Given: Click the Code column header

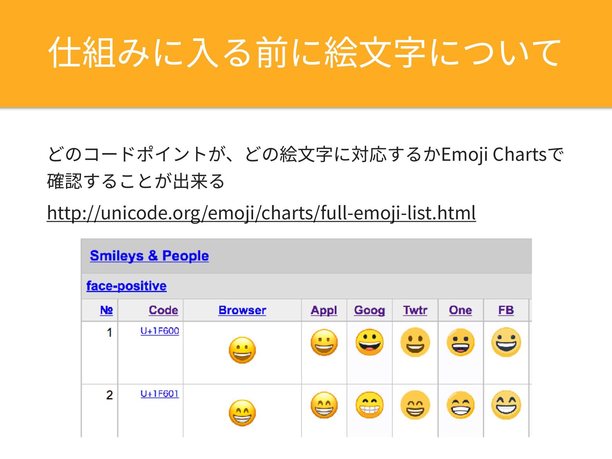Looking at the screenshot, I should (163, 310).
